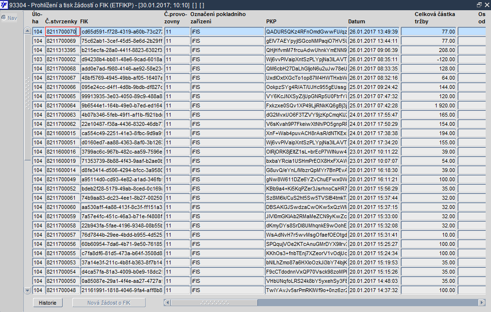The height and width of the screenshot is (312, 491).
Task: Click amount 208.00
Action: coord(428,50)
